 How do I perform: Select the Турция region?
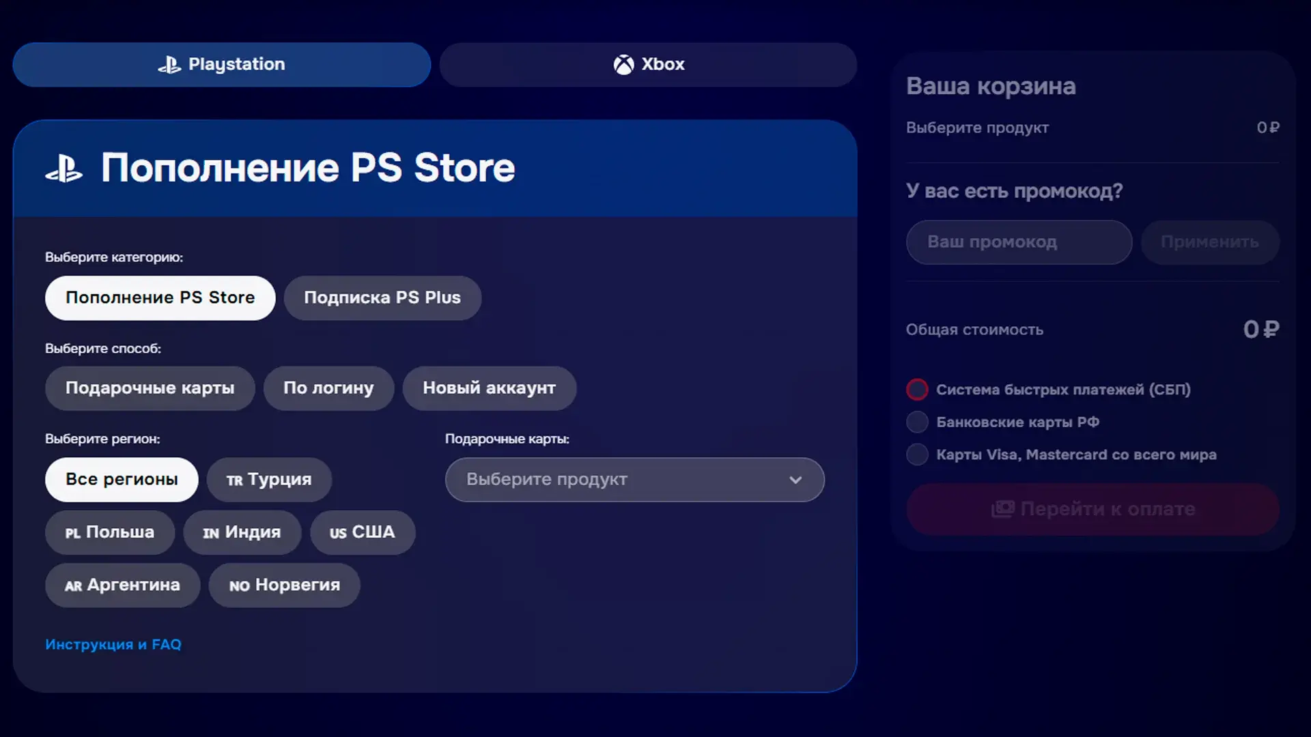click(x=269, y=480)
